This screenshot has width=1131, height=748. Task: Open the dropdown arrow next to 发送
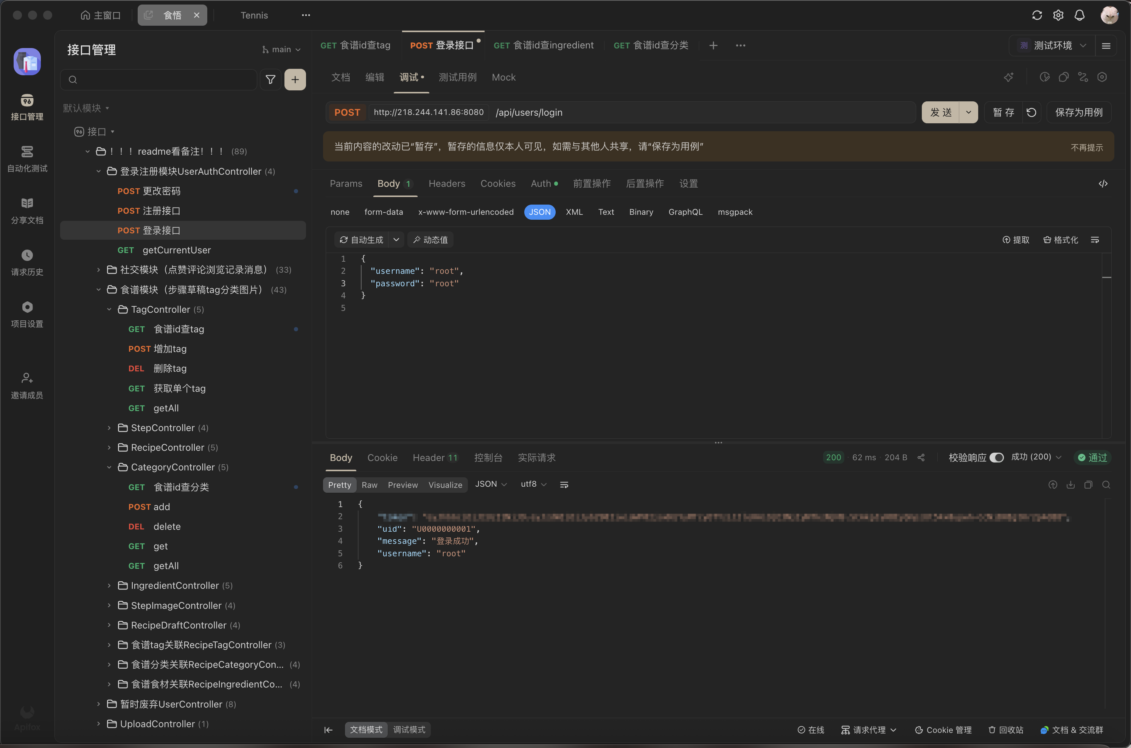tap(968, 113)
